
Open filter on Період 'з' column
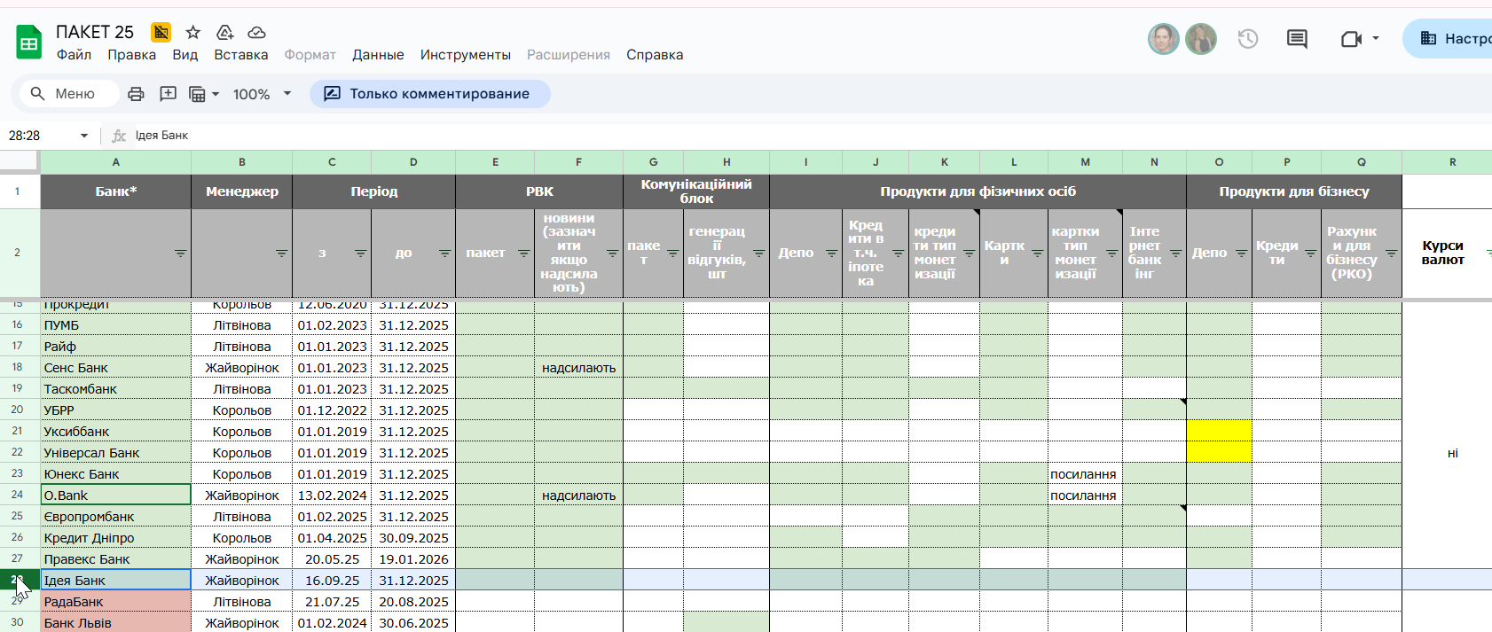click(360, 254)
